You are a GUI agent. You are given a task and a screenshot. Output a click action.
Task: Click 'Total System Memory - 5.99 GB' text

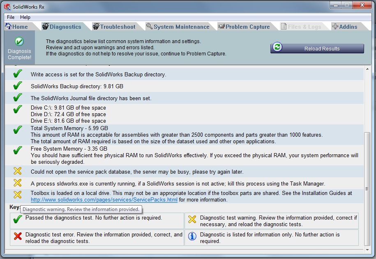click(x=69, y=128)
